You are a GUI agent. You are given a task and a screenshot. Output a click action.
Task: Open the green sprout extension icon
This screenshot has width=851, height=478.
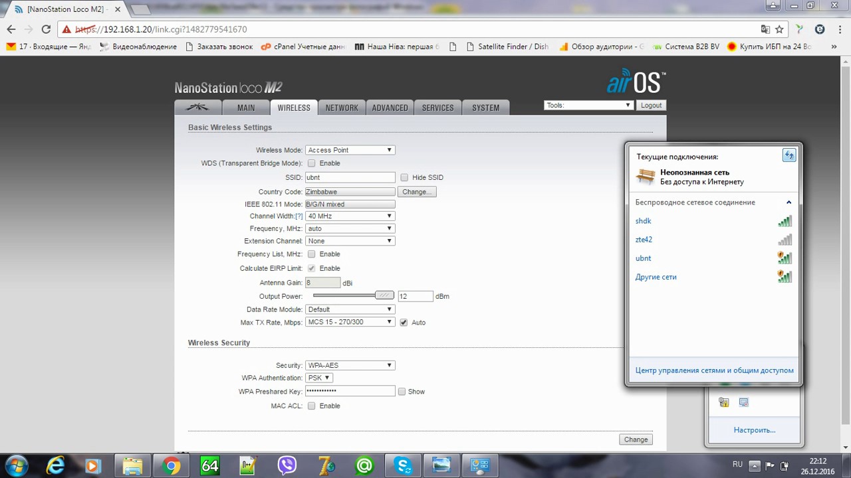pos(800,29)
